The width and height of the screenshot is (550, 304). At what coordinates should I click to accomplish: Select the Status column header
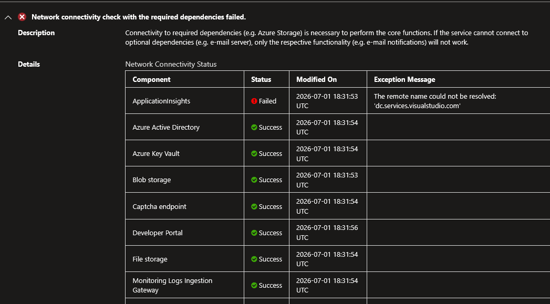pyautogui.click(x=261, y=80)
